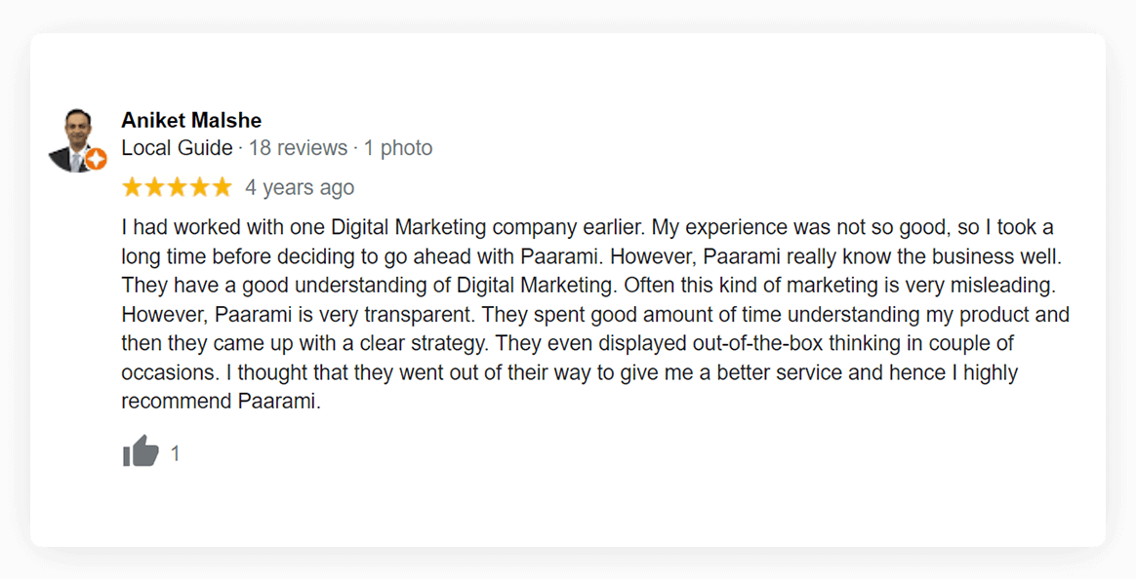Select the third yellow star
Screen dimensions: 1136x579
pyautogui.click(x=177, y=187)
